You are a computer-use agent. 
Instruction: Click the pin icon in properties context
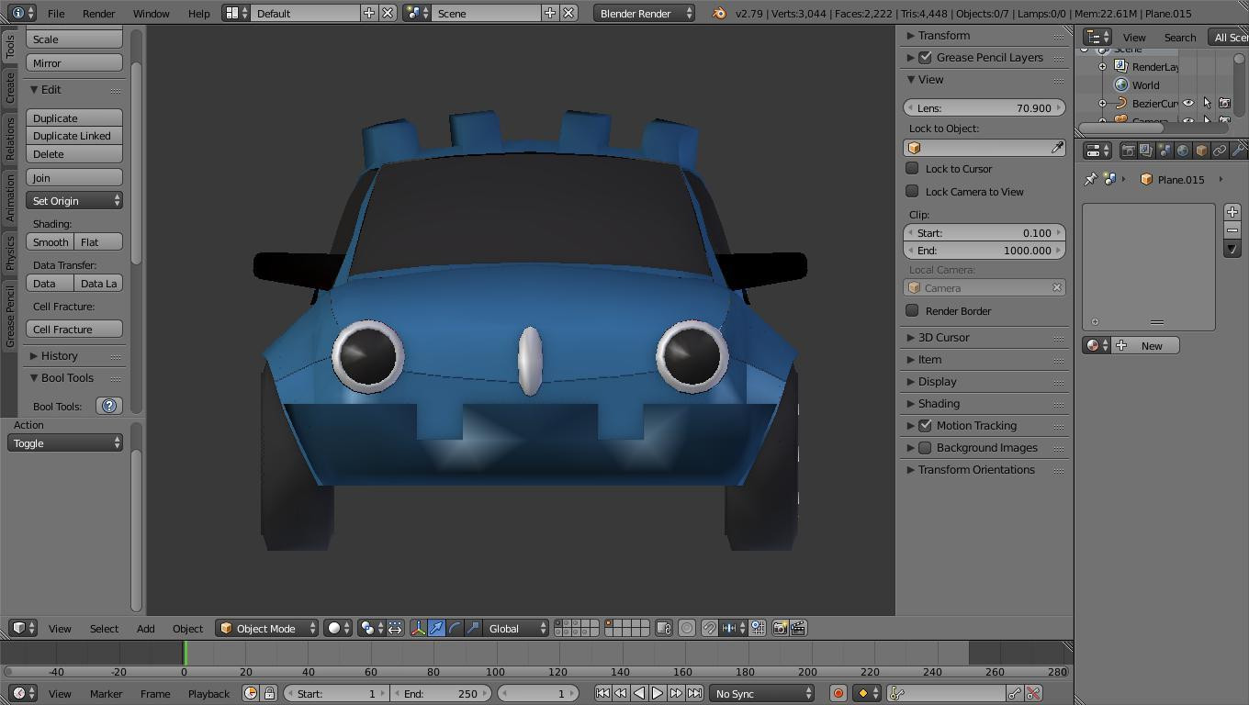pyautogui.click(x=1091, y=179)
